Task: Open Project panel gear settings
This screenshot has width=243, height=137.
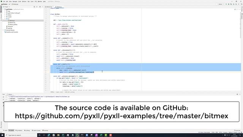Action: tap(40, 7)
